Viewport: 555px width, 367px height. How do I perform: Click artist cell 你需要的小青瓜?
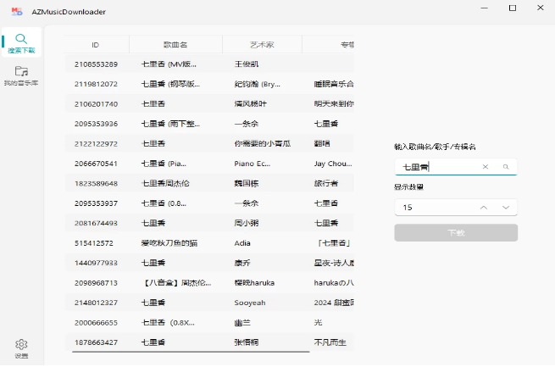point(263,144)
